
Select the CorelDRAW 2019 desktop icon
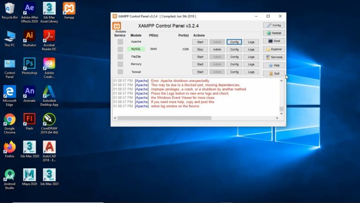click(49, 124)
